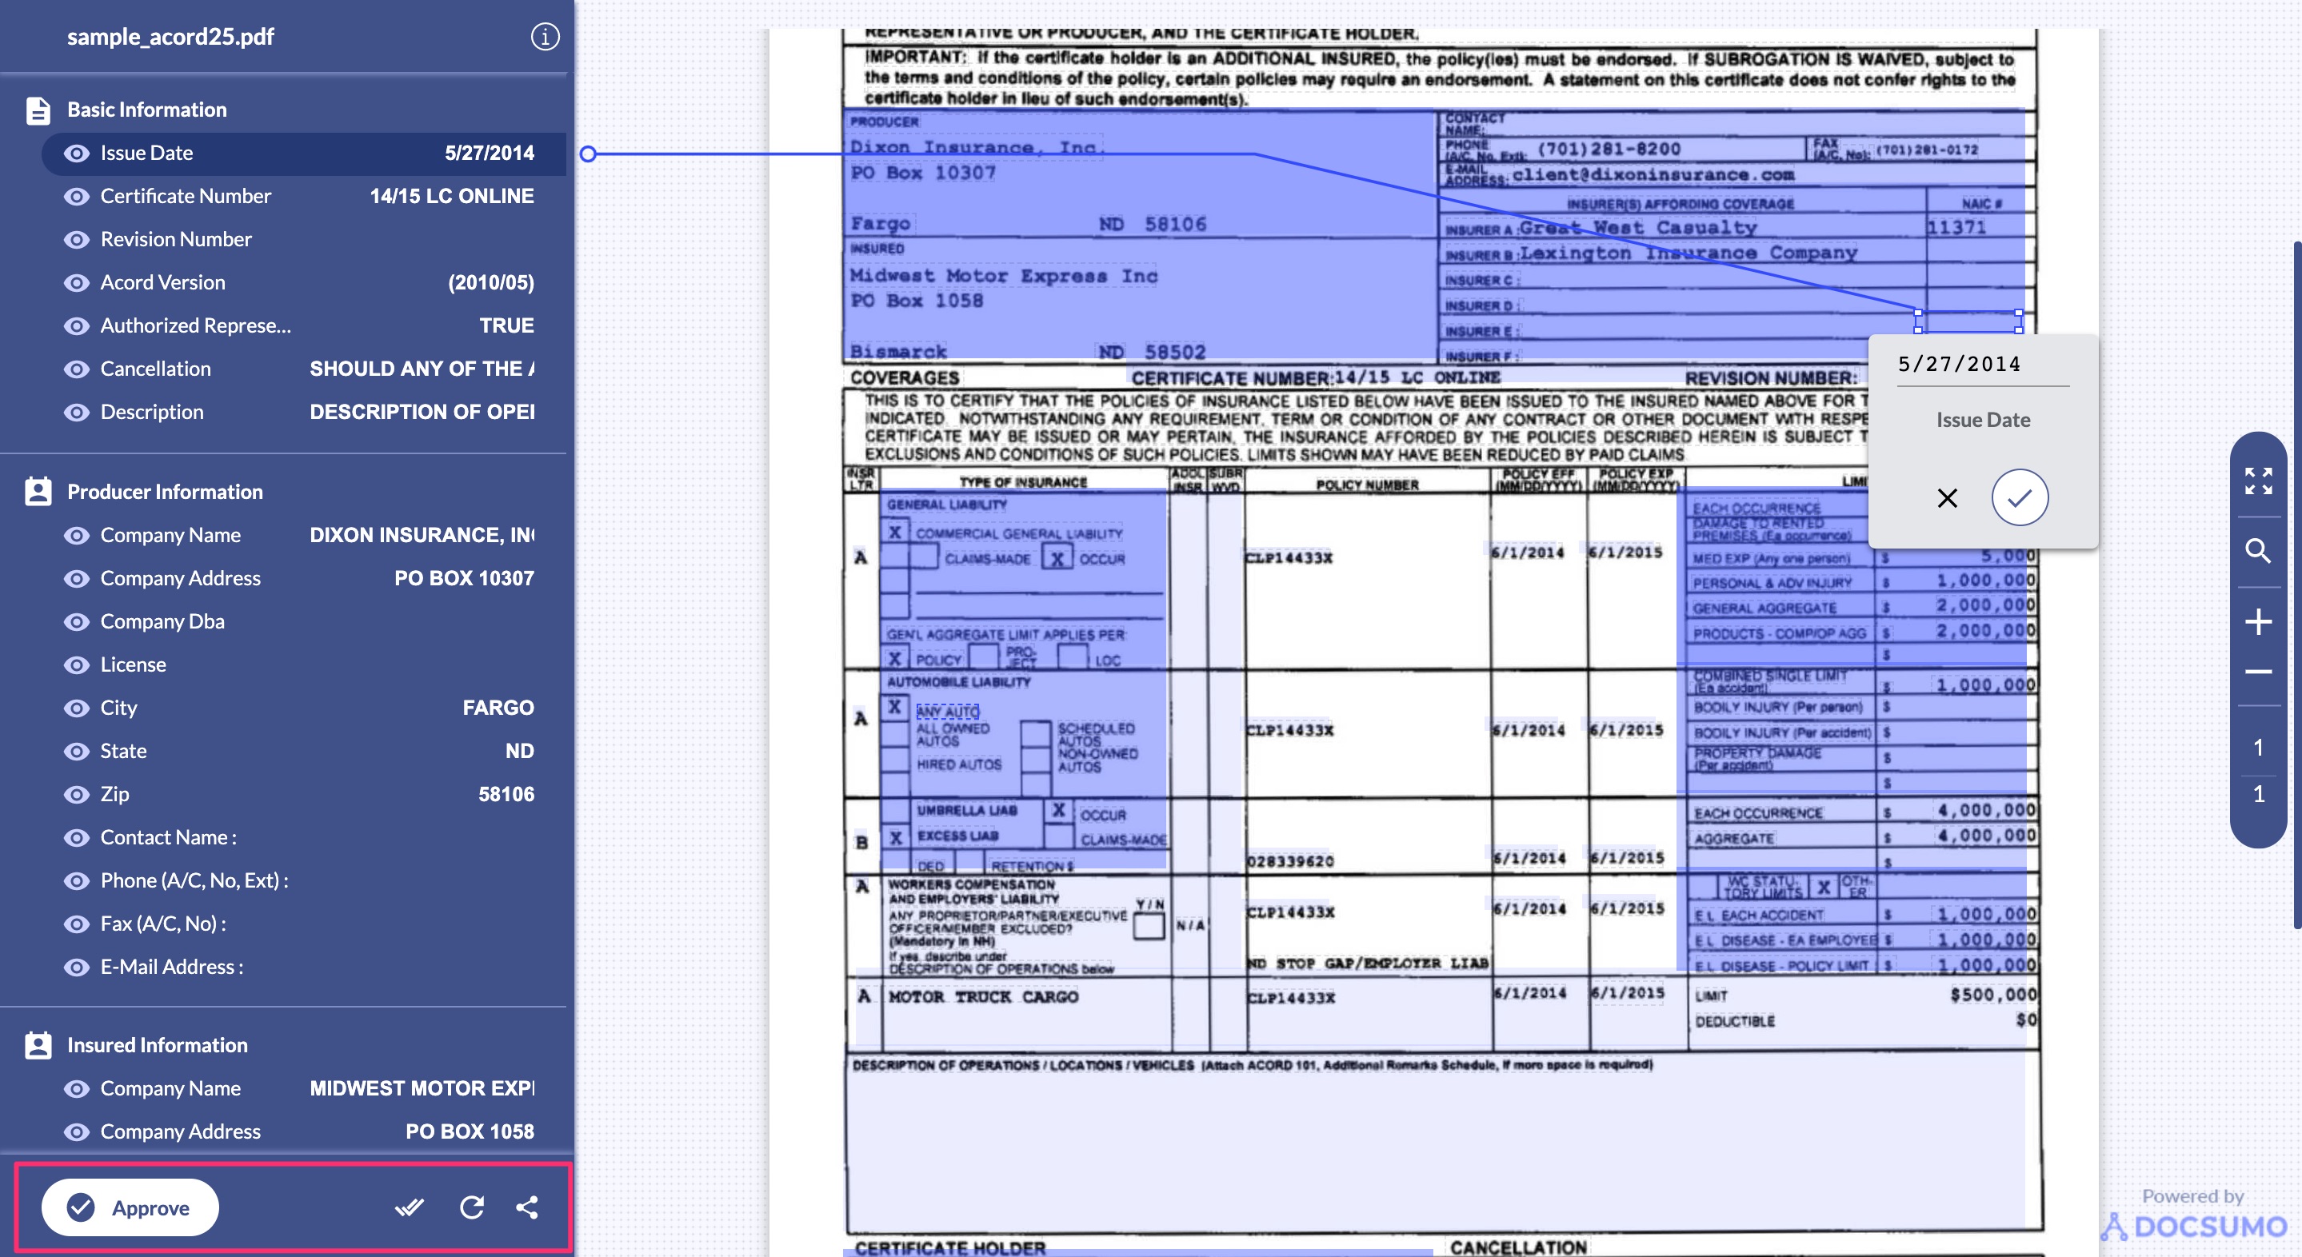Zoom in with the plus icon
Screen dimensions: 2302x1257
point(2258,622)
